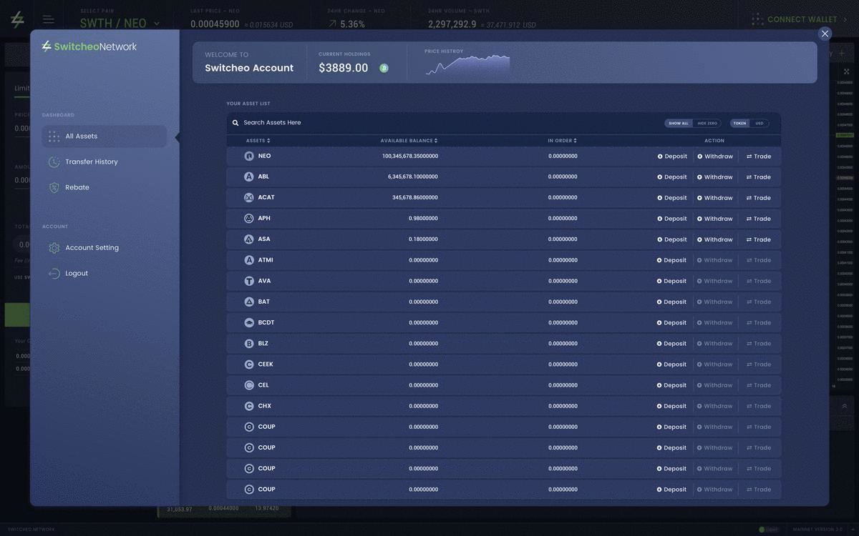This screenshot has width=859, height=536.
Task: Click APH balance 0.98000000
Action: [x=424, y=218]
